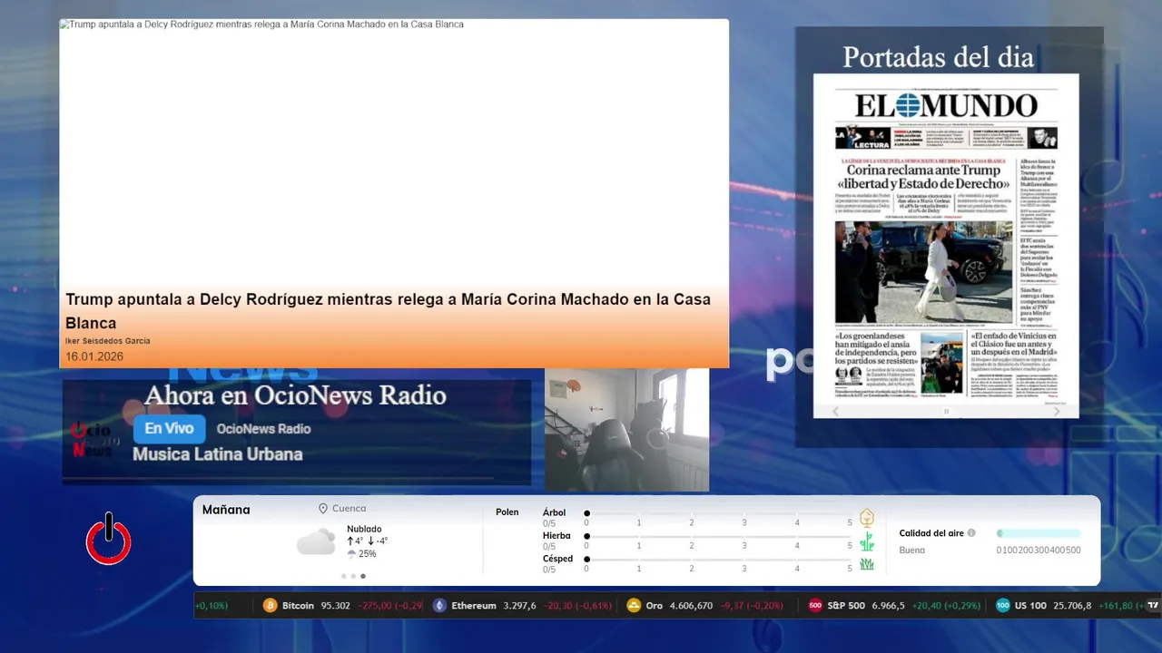The height and width of the screenshot is (653, 1162).
Task: Click the Hierba plant pollen icon
Action: pyautogui.click(x=867, y=541)
